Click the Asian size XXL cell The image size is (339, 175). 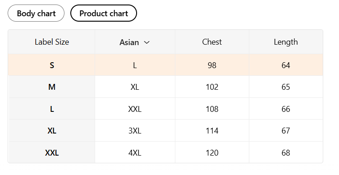(x=135, y=109)
